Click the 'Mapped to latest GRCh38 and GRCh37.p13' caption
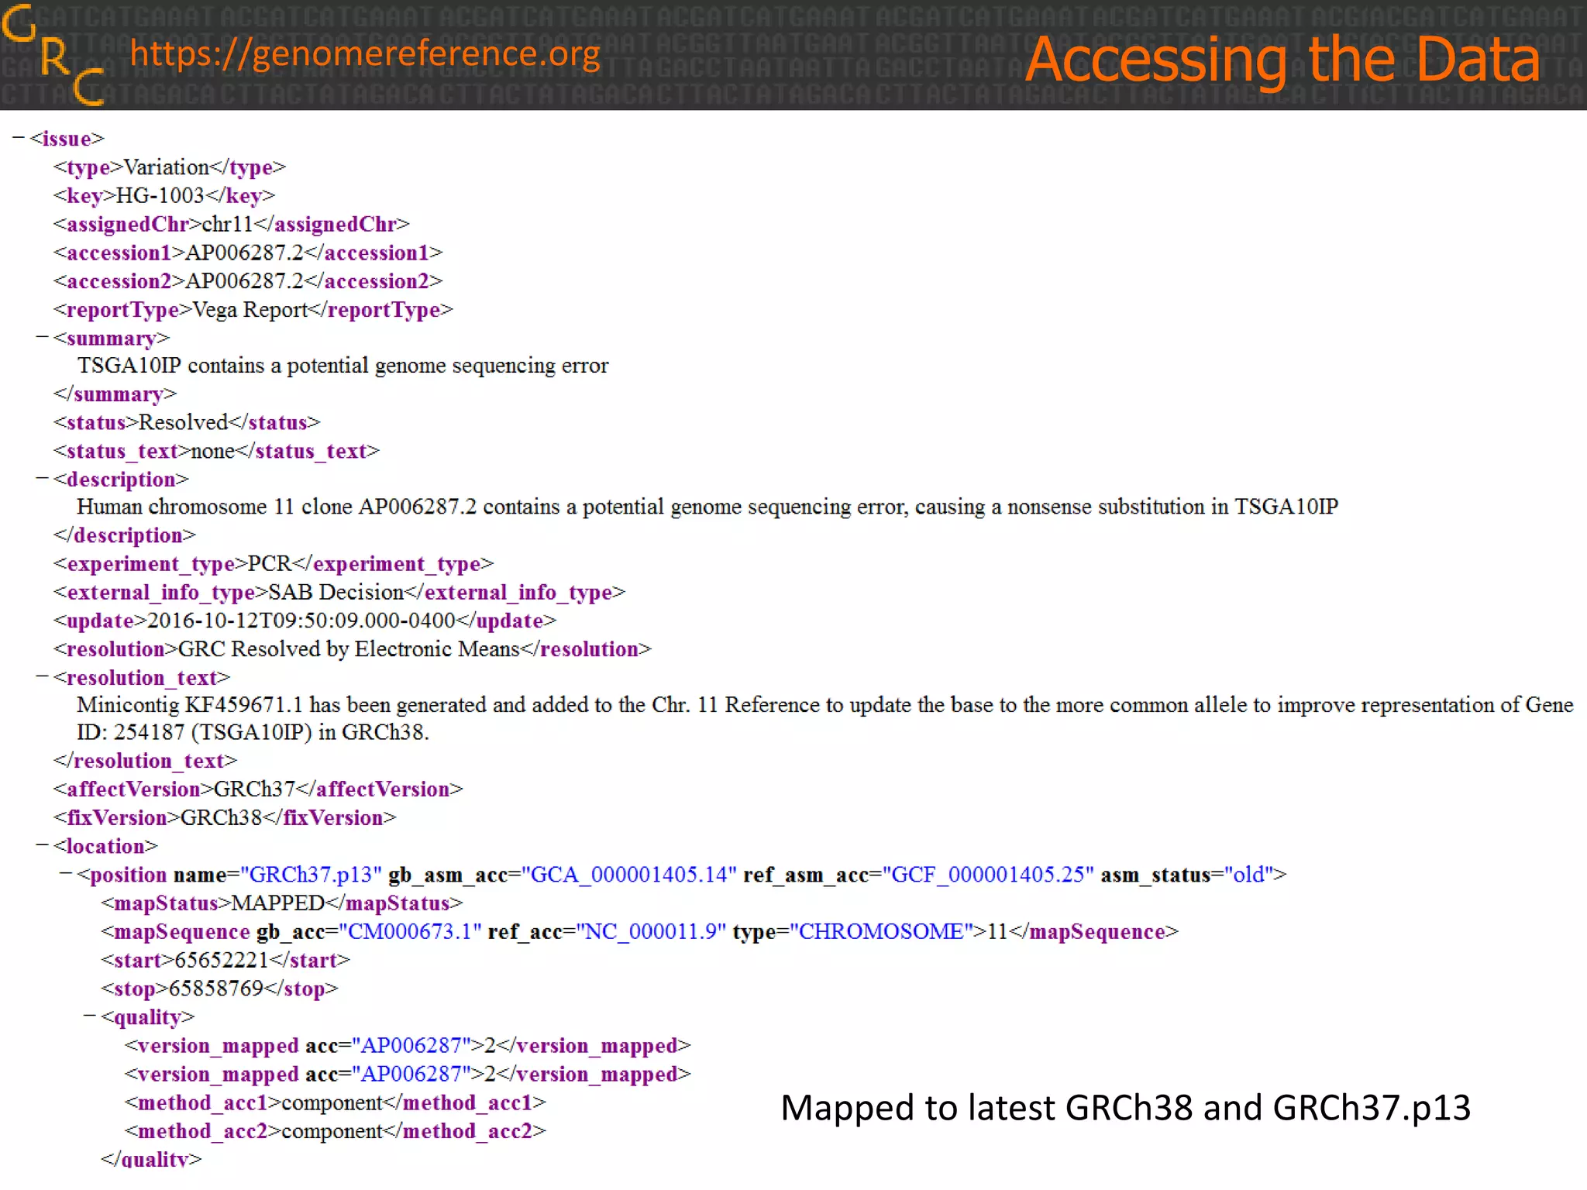1587x1190 pixels. coord(1125,1108)
